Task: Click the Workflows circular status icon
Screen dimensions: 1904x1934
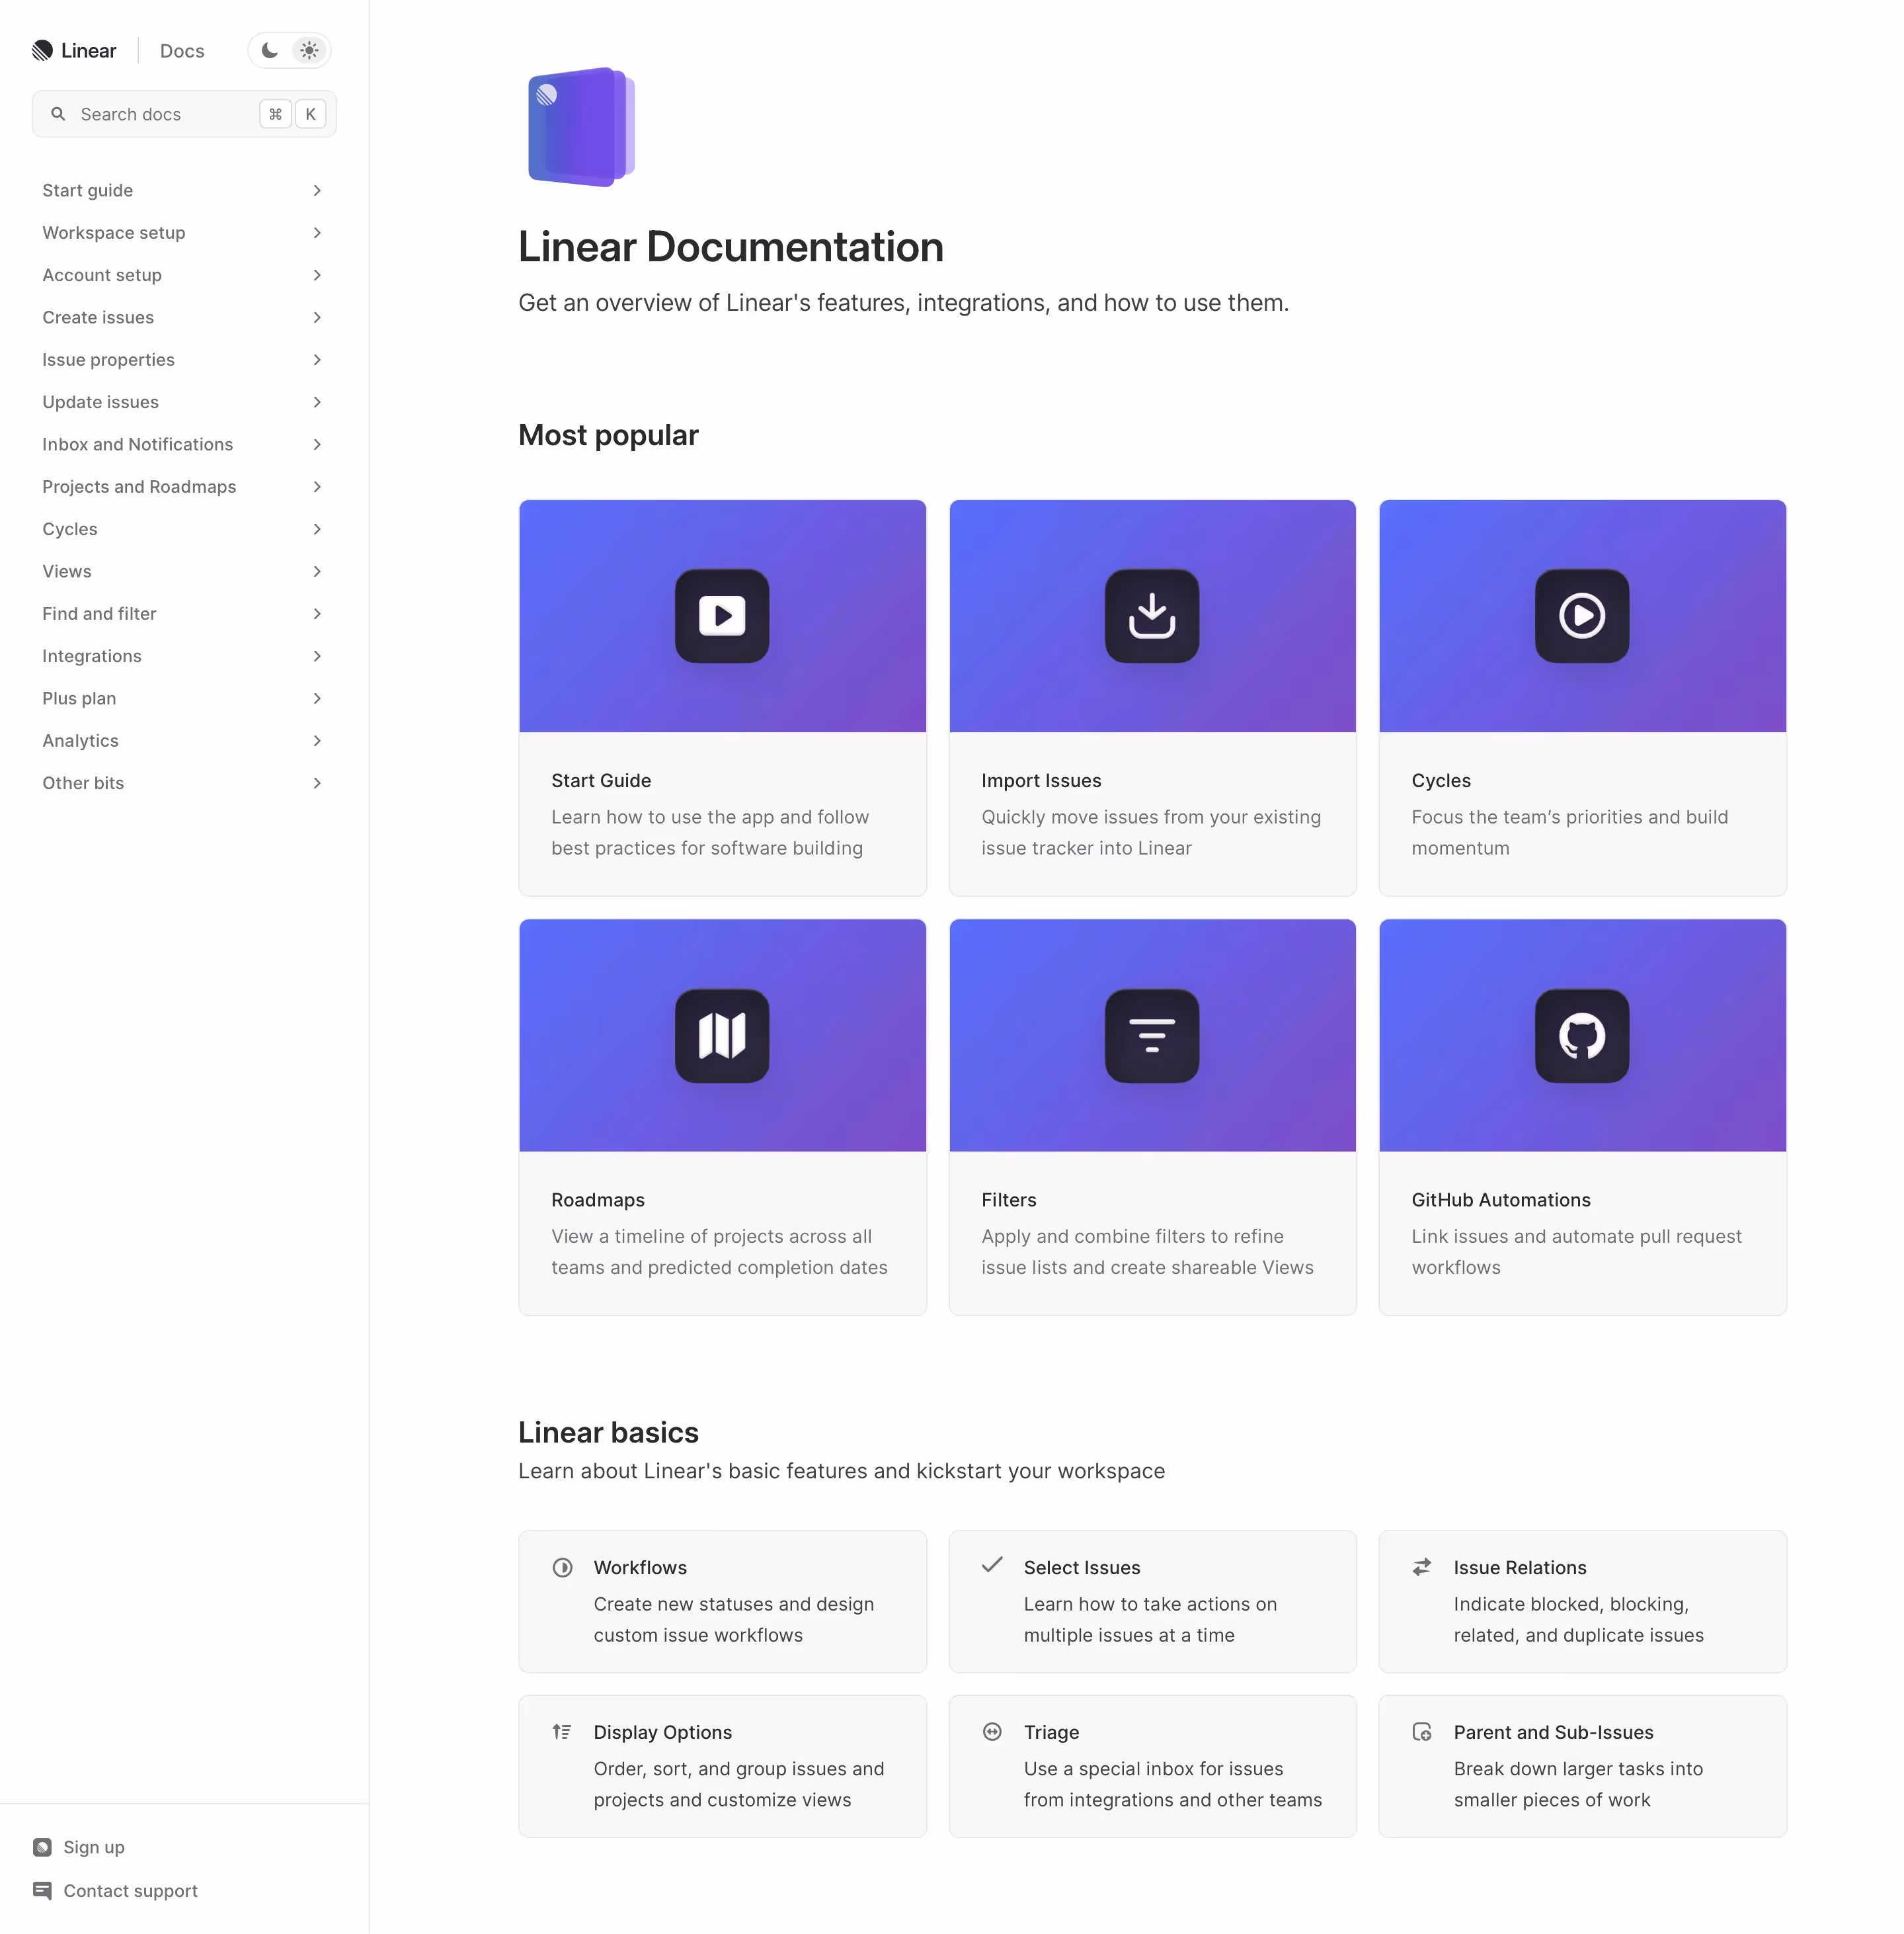Action: [x=563, y=1567]
